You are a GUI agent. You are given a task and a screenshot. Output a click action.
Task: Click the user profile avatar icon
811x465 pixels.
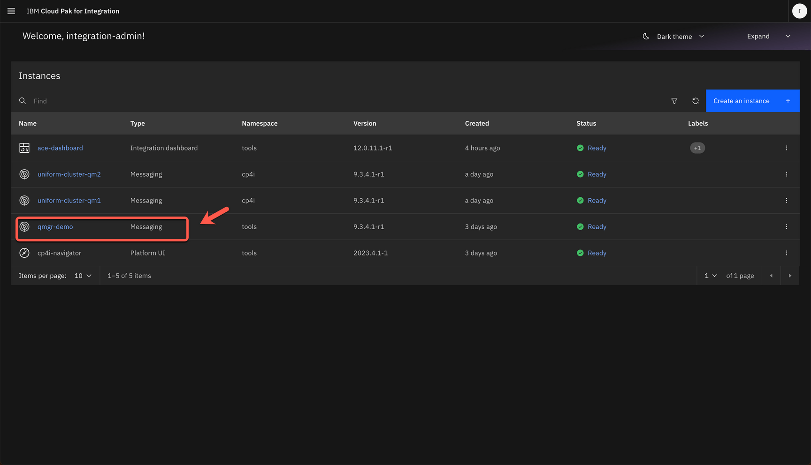[x=799, y=11]
